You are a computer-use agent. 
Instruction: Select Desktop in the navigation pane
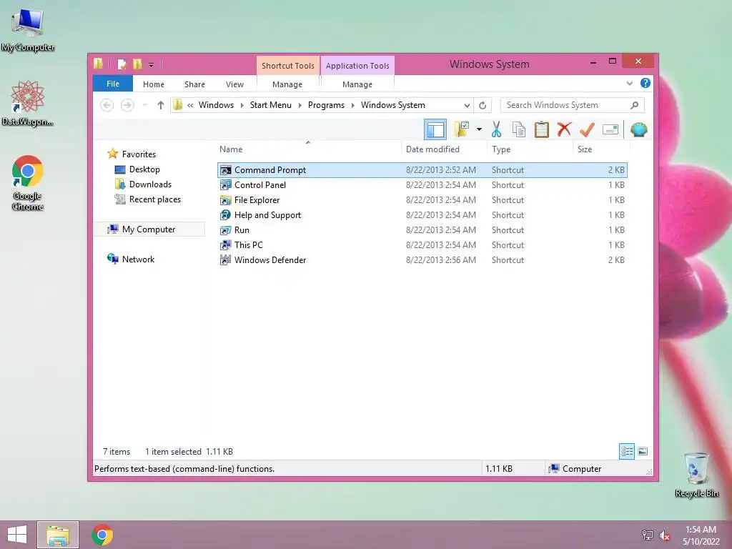tap(144, 169)
